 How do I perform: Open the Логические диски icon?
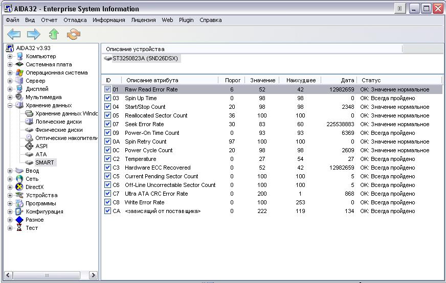tap(29, 122)
